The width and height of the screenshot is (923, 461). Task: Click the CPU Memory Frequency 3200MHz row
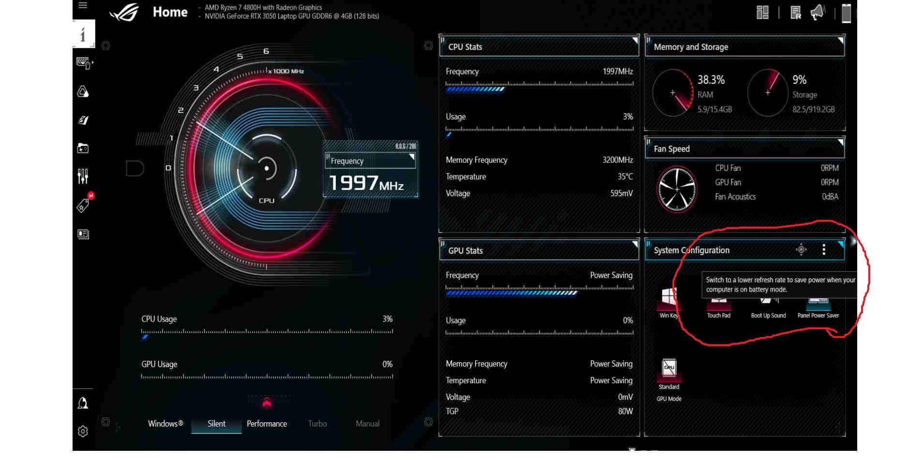(x=539, y=160)
